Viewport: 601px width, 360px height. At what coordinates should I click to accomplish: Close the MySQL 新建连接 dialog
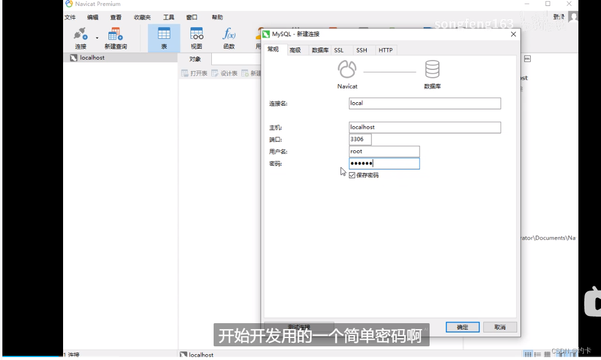click(x=513, y=34)
